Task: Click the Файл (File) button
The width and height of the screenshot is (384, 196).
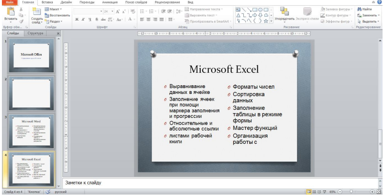Action: [10, 2]
